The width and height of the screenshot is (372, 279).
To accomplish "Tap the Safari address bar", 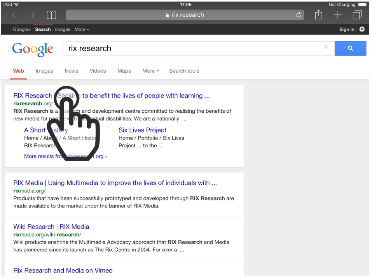I will [x=185, y=15].
